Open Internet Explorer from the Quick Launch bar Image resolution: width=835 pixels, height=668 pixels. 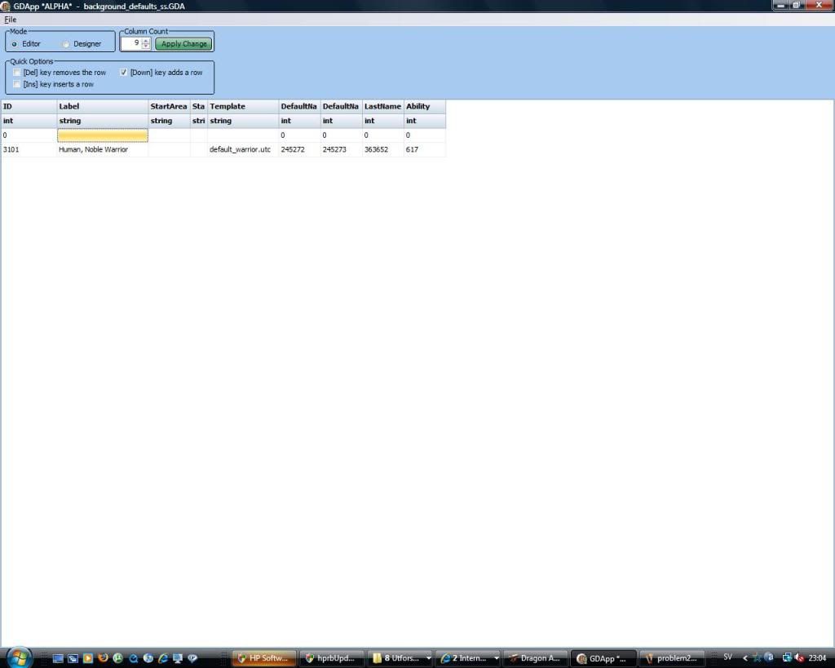(163, 657)
